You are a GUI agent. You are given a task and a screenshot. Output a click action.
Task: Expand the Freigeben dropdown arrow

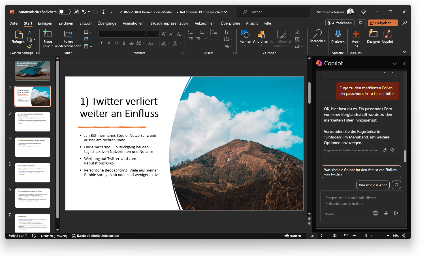coord(396,23)
